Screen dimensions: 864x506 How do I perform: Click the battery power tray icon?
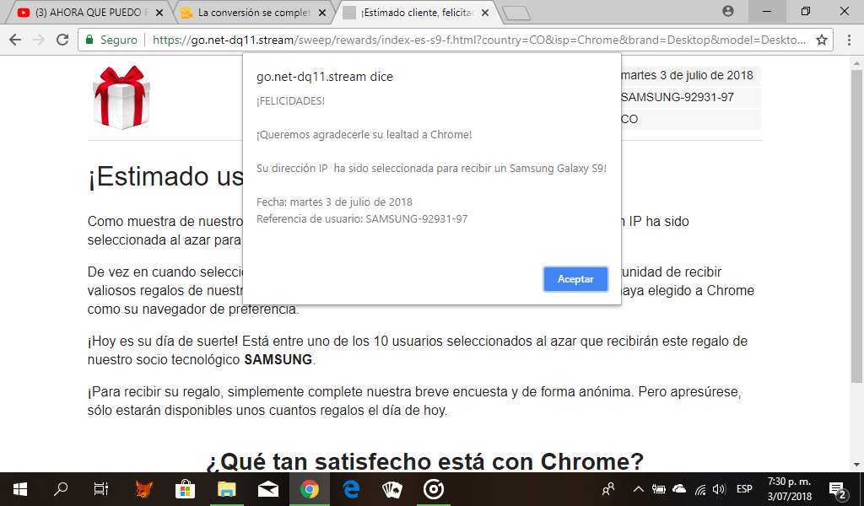(658, 489)
